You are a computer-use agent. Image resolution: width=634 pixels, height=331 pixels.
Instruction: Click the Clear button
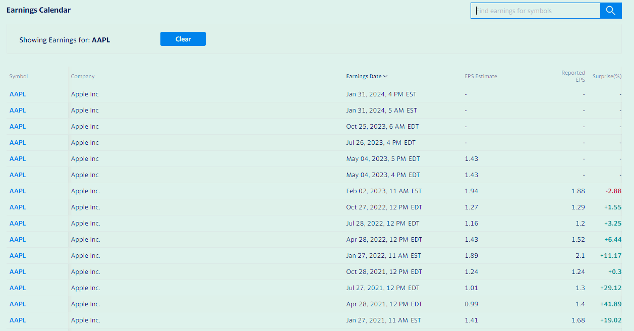tap(183, 39)
